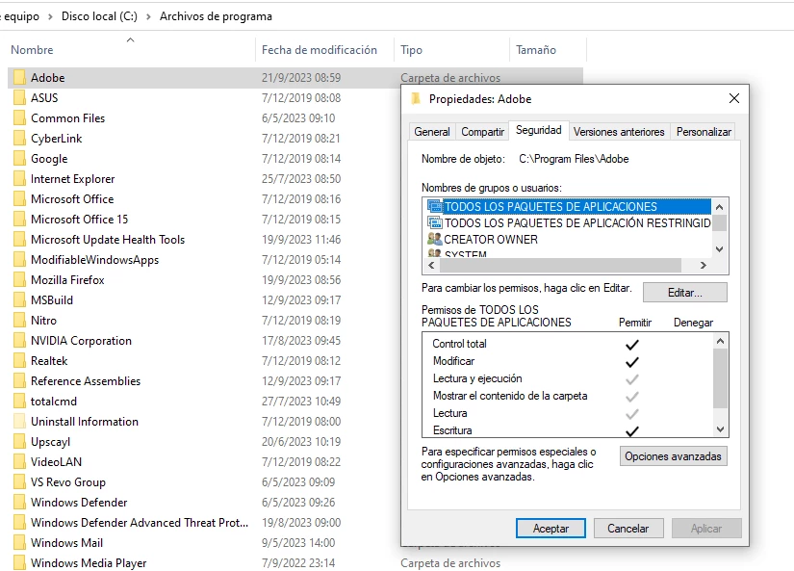The height and width of the screenshot is (571, 794).
Task: Click the Upscayl folder icon
Action: (x=19, y=442)
